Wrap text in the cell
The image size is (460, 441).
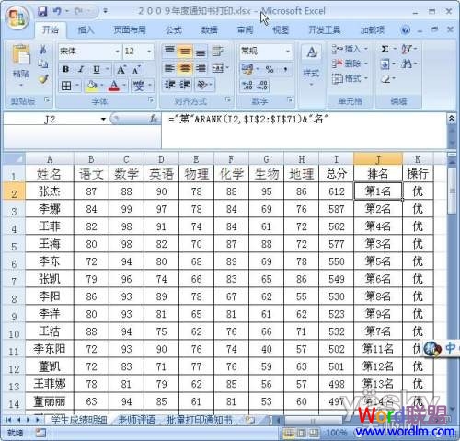[x=218, y=52]
